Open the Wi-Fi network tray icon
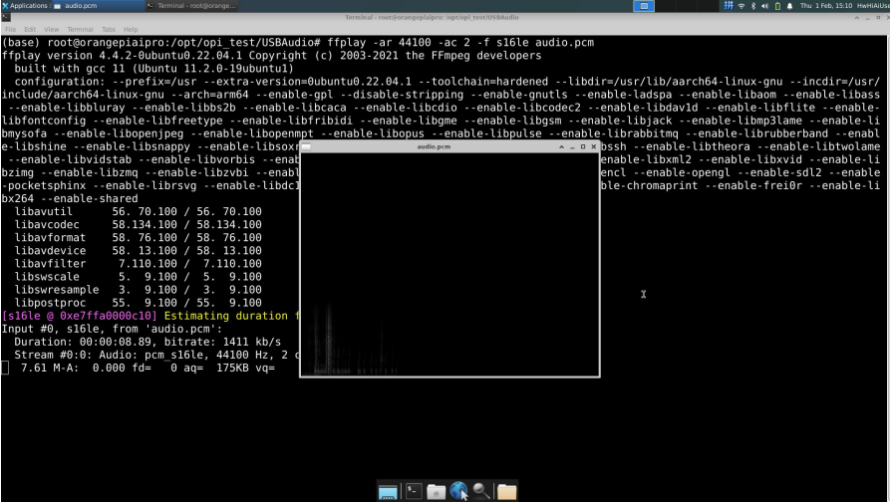890x502 pixels. [742, 6]
